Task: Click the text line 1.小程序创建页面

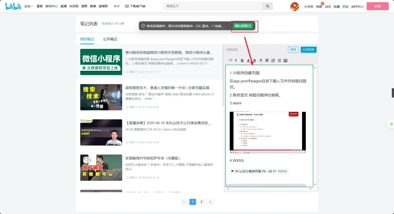Action: coord(245,73)
